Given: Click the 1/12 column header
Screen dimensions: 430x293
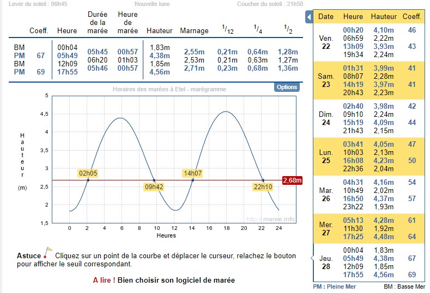Looking at the screenshot, I should point(228,29).
